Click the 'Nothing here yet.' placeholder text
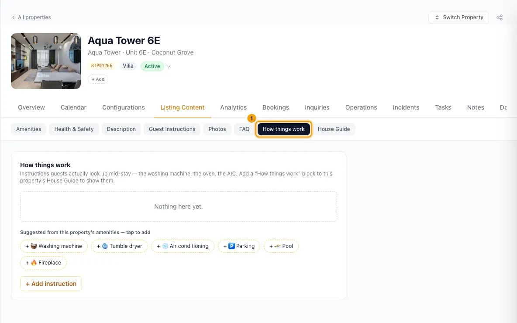The width and height of the screenshot is (517, 323). [x=179, y=206]
